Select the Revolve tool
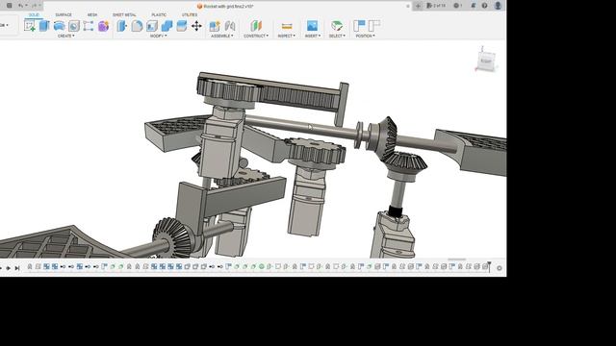Viewport: 616px width, 346px height. click(60, 26)
